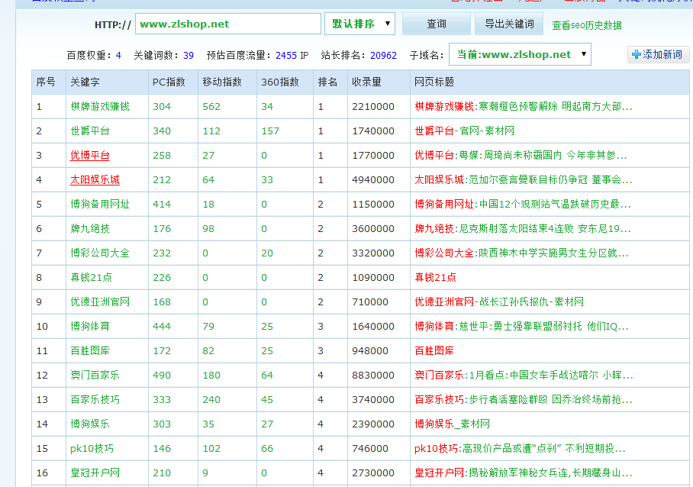Click the 世爵平台 keyword
Image resolution: width=693 pixels, height=487 pixels.
tap(90, 131)
